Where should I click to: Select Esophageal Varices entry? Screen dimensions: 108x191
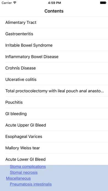point(54,137)
